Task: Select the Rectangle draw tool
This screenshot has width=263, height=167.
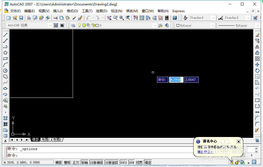Action: 5,59
